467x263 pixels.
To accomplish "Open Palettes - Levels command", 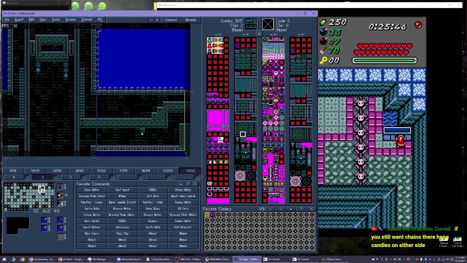I will point(92,202).
